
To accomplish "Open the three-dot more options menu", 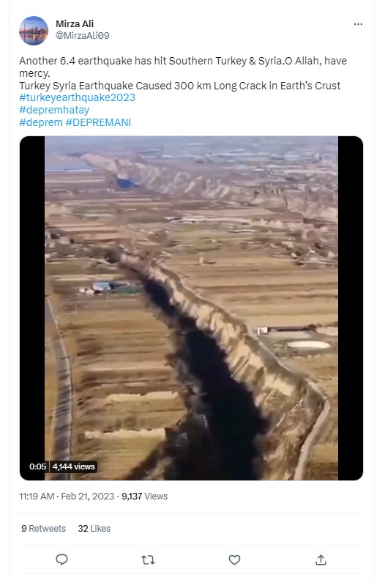I will pyautogui.click(x=358, y=24).
